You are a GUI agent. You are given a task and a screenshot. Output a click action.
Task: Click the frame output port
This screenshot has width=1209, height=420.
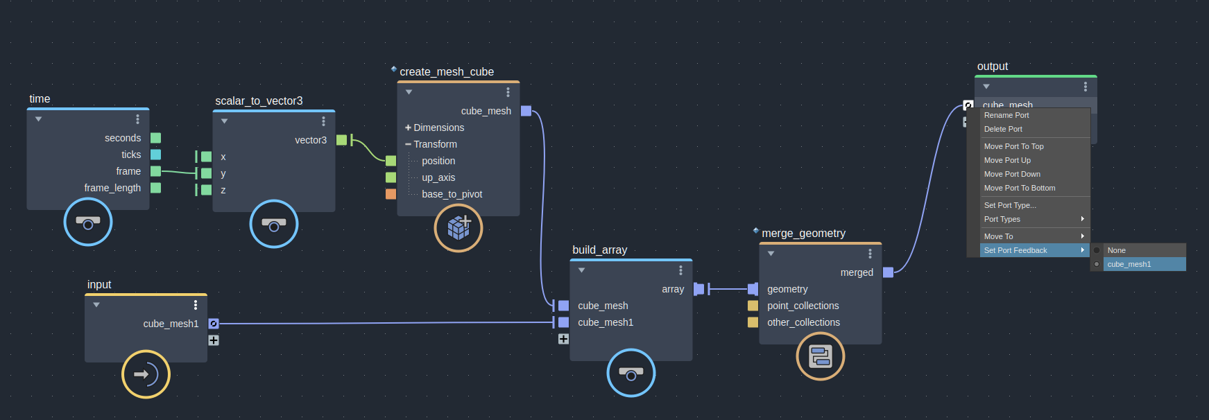(x=156, y=171)
